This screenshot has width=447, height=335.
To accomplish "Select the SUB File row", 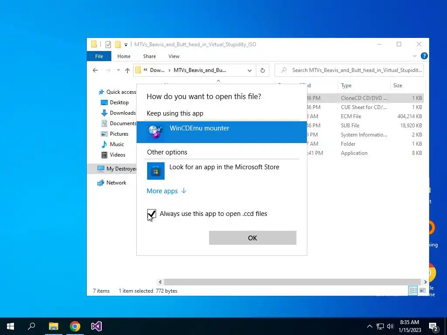I will 365,125.
